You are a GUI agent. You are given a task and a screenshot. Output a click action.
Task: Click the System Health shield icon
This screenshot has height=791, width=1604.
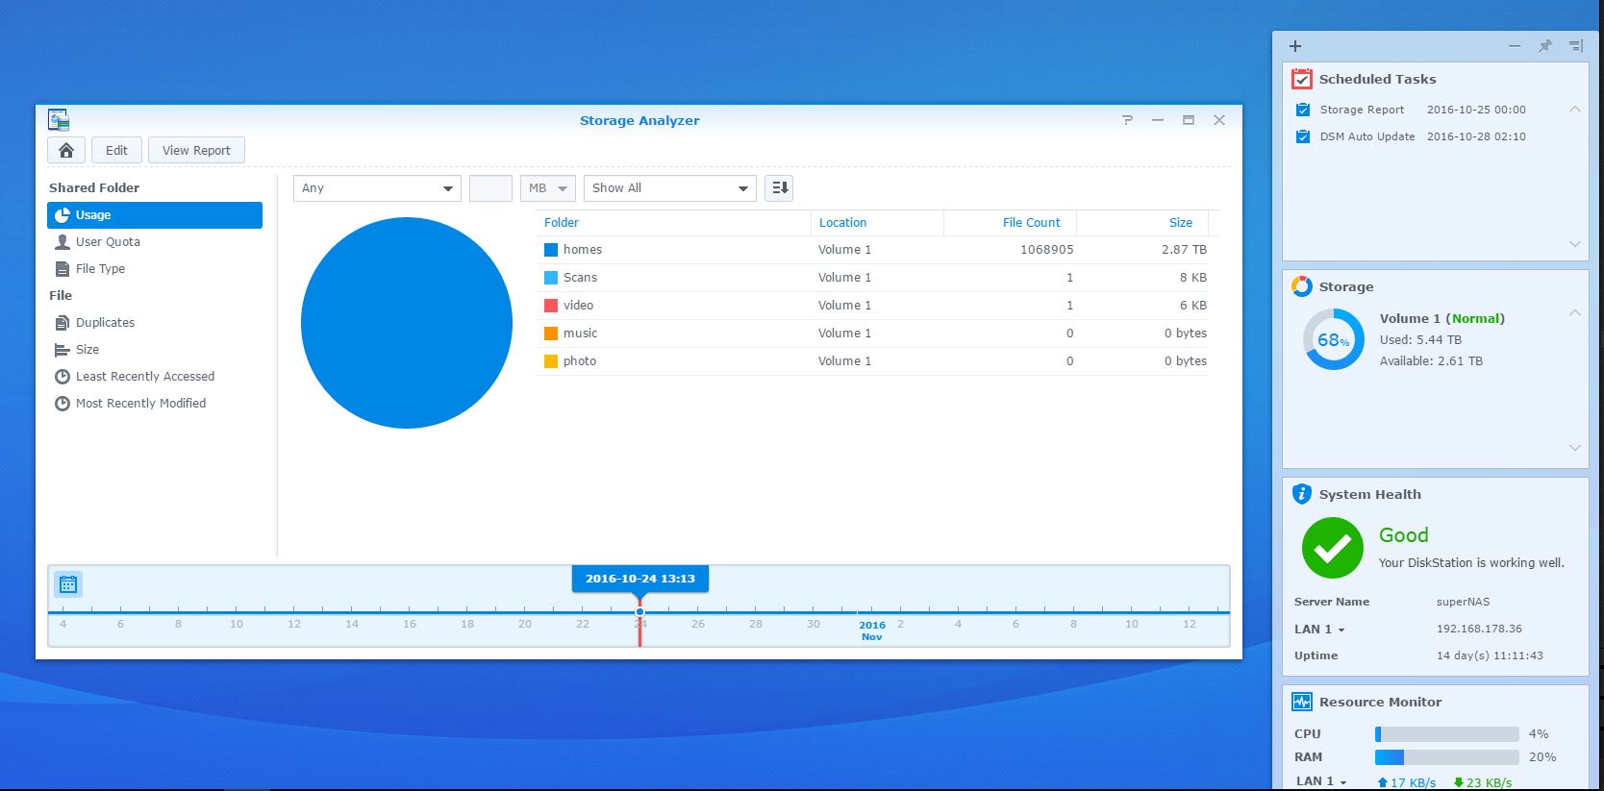coord(1302,494)
